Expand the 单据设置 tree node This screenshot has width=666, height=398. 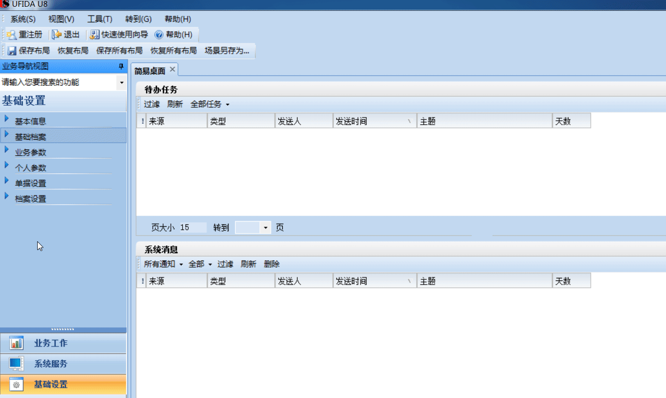pyautogui.click(x=7, y=180)
